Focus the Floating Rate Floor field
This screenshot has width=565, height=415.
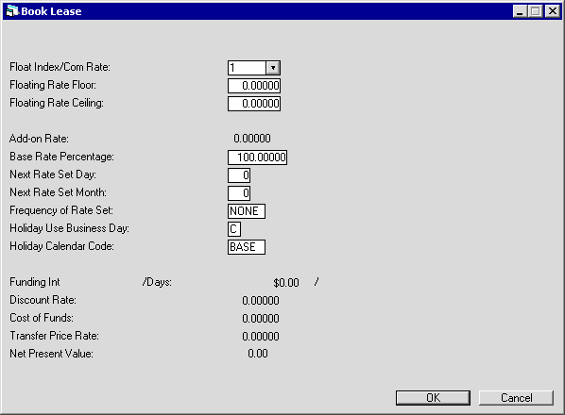[254, 86]
